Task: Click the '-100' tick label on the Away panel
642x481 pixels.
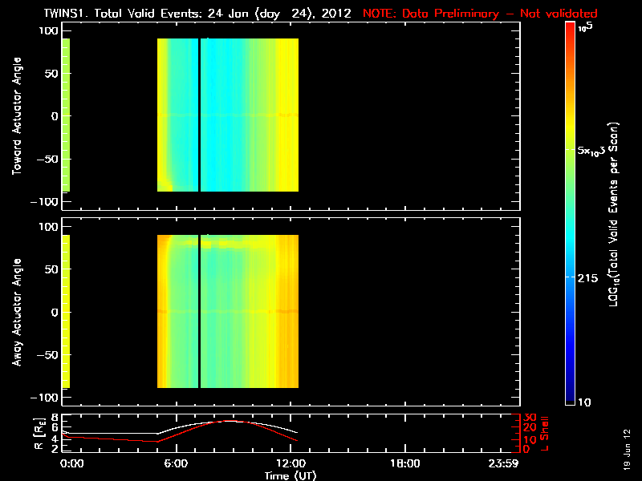Action: pos(45,398)
